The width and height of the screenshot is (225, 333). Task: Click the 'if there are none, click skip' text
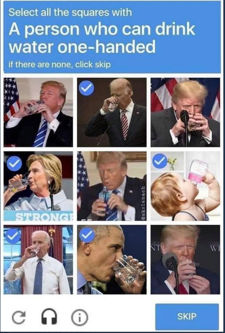pos(59,64)
